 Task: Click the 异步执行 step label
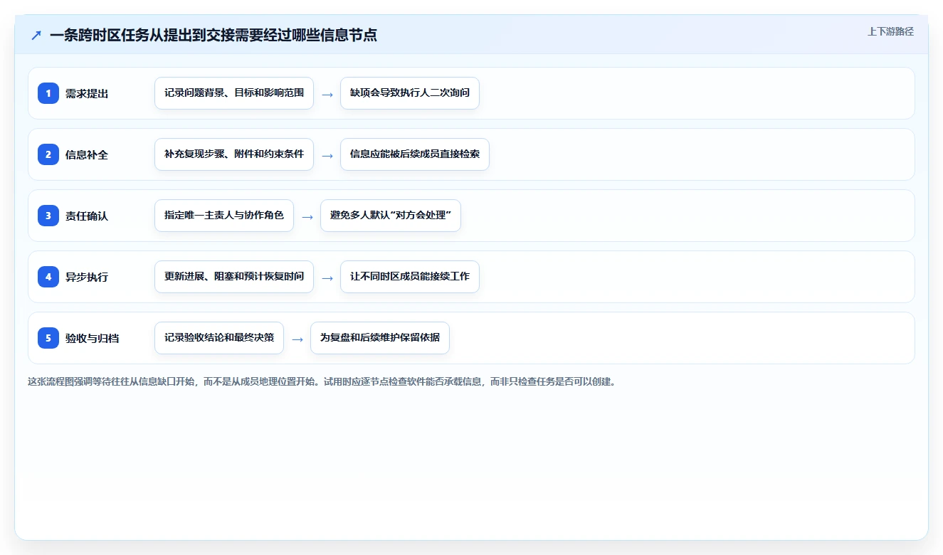[x=87, y=277]
